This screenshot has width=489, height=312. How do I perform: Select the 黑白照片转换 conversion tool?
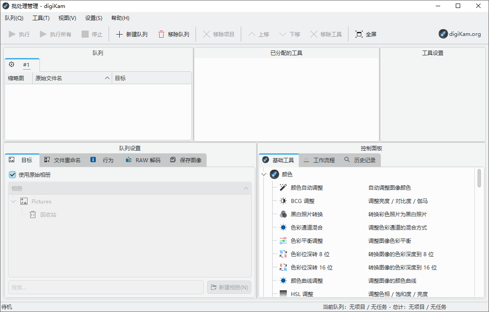tap(306, 214)
